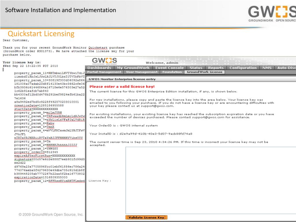Click the paragraph starting 'For existing installations'
The width and height of the screenshot is (296, 222).
(x=182, y=116)
